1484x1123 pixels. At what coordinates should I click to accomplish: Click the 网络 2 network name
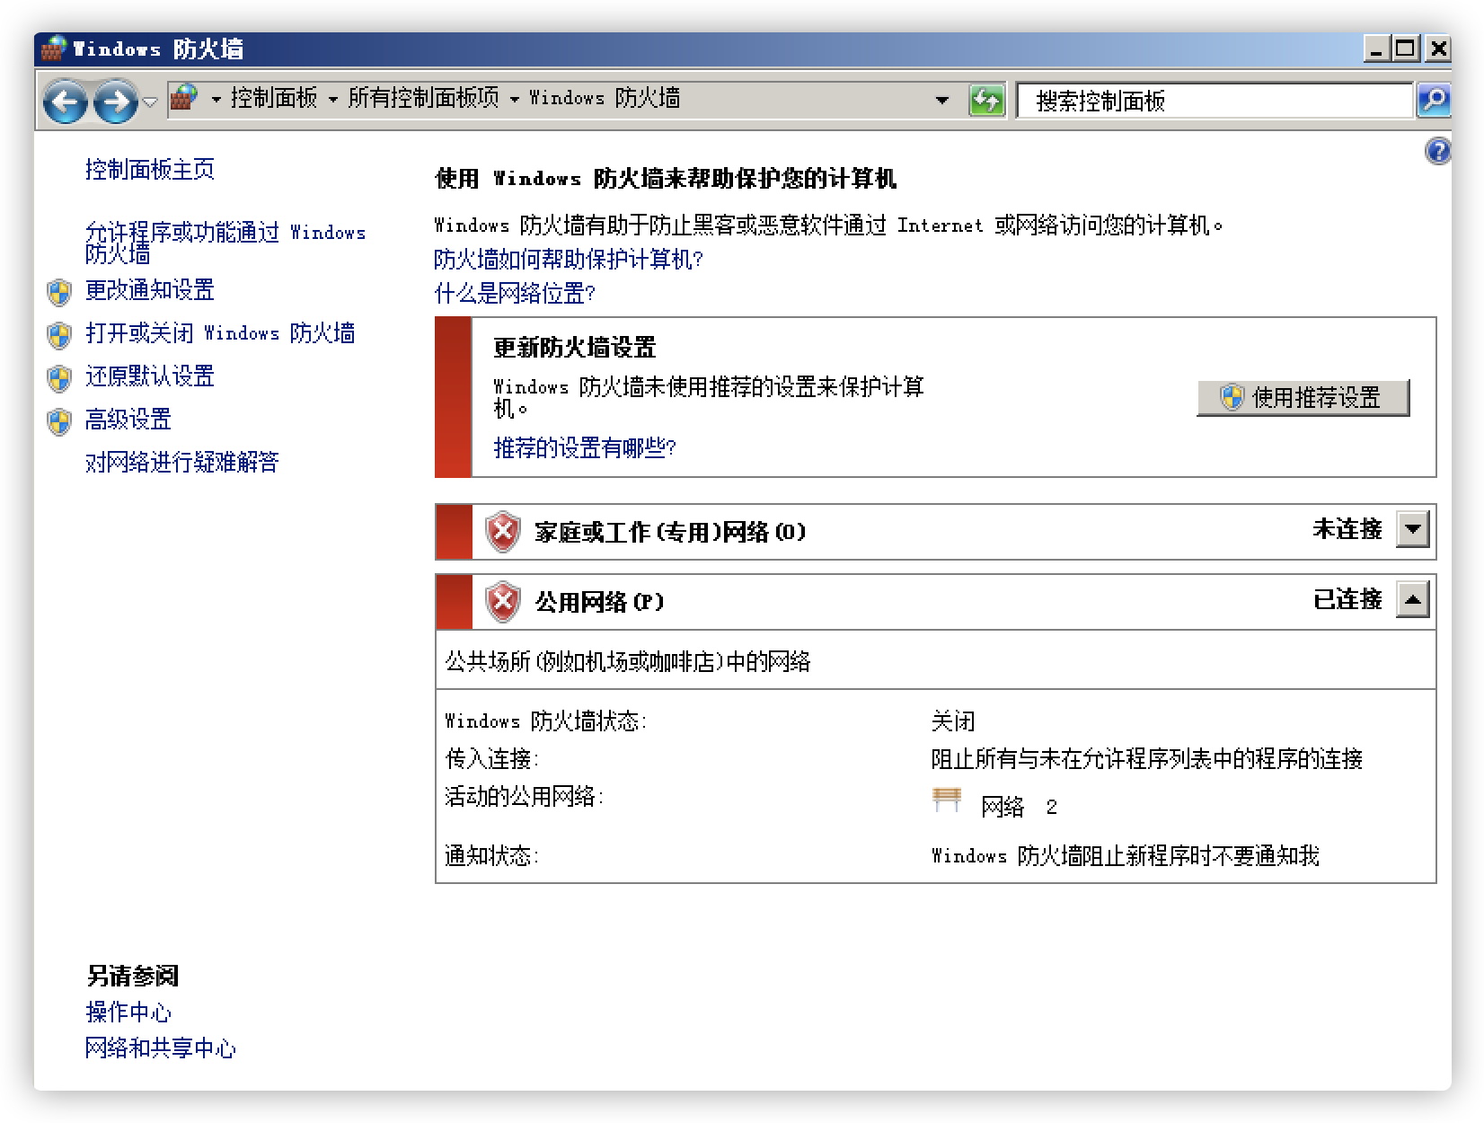click(1019, 807)
